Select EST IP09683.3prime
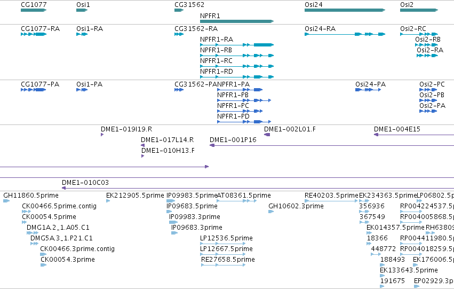The image size is (454, 289). 174,233
